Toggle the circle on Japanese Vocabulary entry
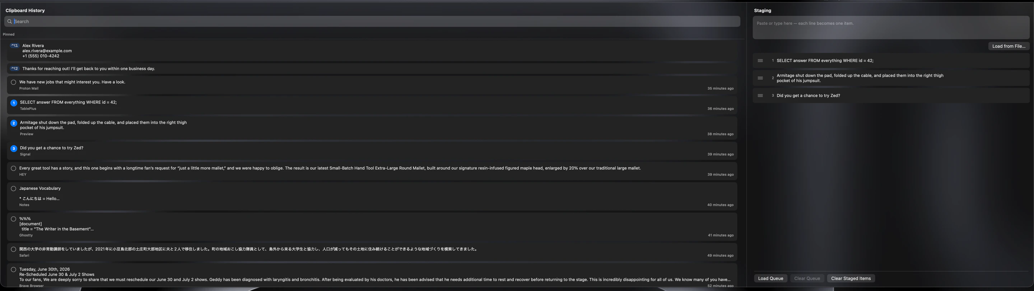This screenshot has width=1034, height=291. (14, 189)
